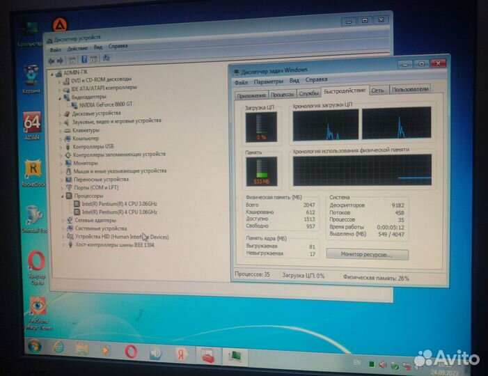Expand Контроллеры USB node
The height and width of the screenshot is (376, 488).
click(61, 148)
